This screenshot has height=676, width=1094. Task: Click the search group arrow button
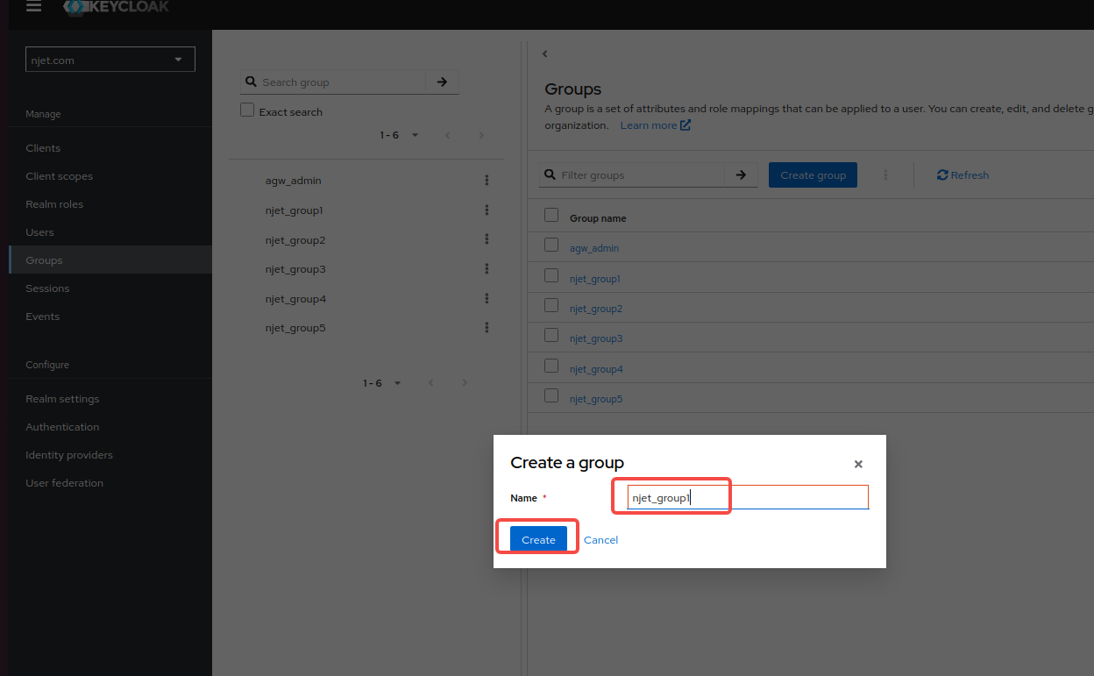click(x=442, y=82)
